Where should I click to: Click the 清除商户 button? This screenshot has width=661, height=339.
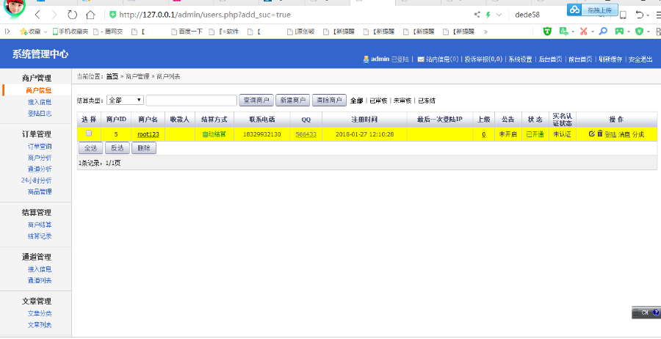click(x=329, y=101)
